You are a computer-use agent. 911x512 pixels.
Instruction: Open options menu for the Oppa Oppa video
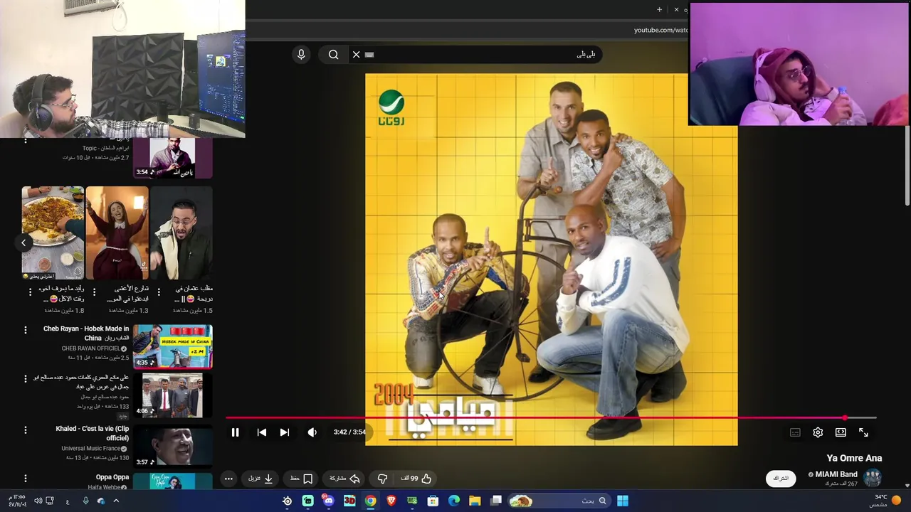26,479
